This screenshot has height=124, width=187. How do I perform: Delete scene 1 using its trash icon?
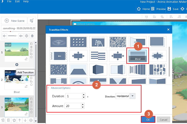[31, 47]
